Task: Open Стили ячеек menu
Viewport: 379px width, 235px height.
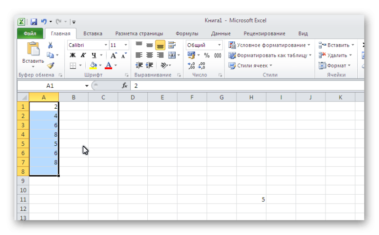Action: [x=250, y=66]
